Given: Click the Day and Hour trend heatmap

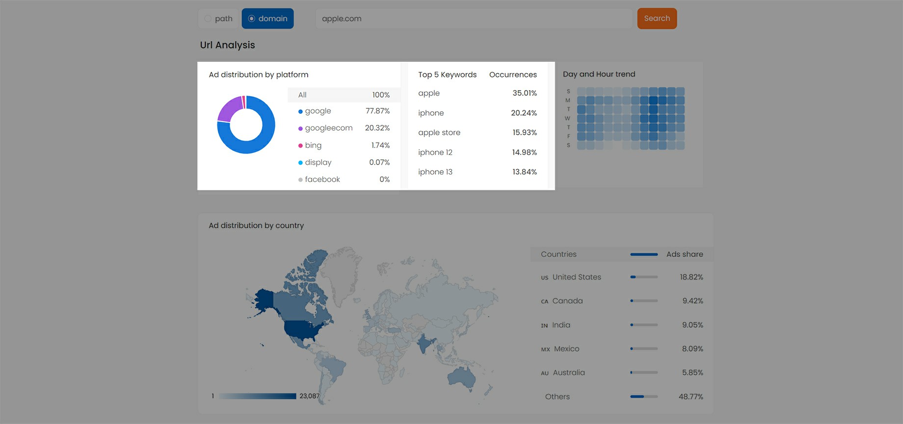Looking at the screenshot, I should pos(631,118).
